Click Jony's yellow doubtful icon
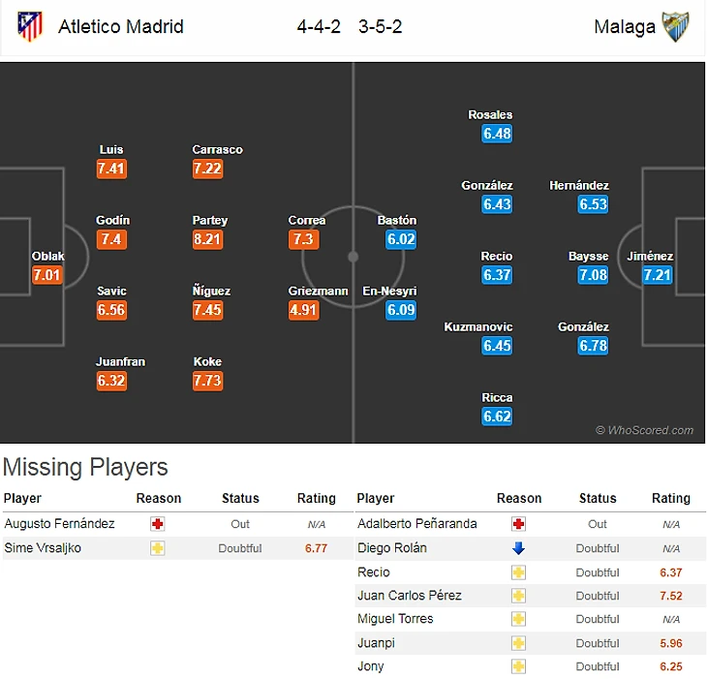This screenshot has height=679, width=707. [x=518, y=666]
